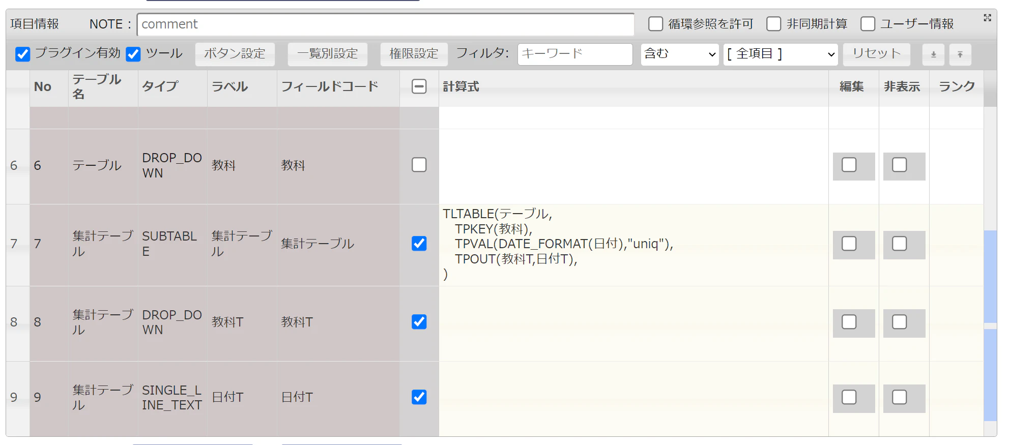This screenshot has width=1009, height=445.
Task: Click the リセット button
Action: tap(877, 54)
